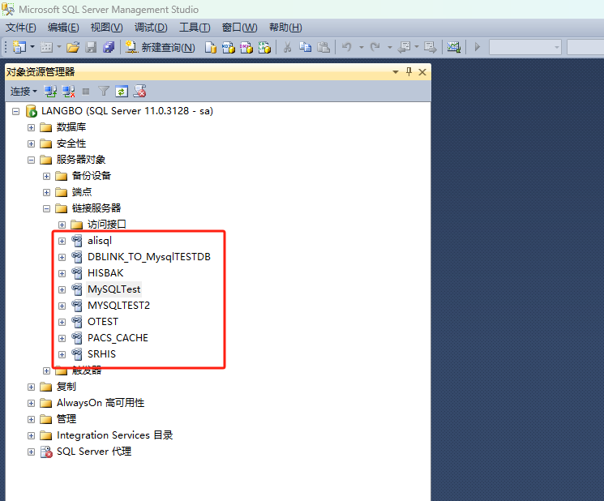Screen dimensions: 604x501
Task: Click the XMLA query icon
Action: 264,47
